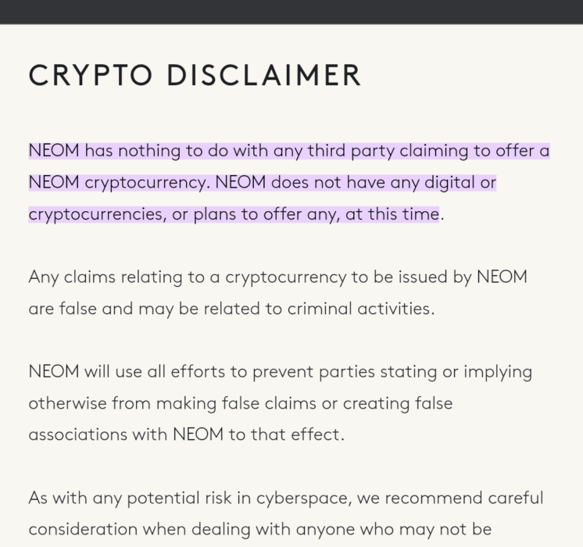Click the phrase "otherwise from making false claims"
This screenshot has width=583, height=547.
188,403
